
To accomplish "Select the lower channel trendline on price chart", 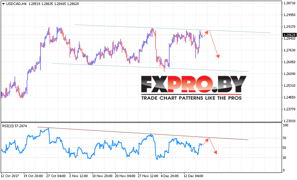I will point(150,67).
